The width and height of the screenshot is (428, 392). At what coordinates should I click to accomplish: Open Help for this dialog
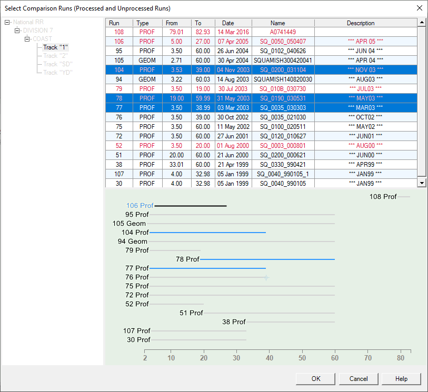tap(401, 379)
